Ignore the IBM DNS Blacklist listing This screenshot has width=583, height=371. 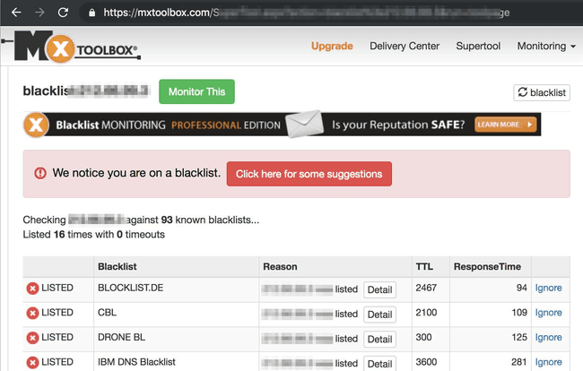click(x=548, y=362)
